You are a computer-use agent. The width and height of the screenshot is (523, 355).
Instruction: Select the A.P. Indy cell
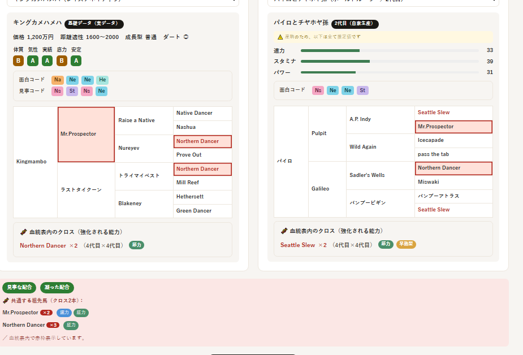pyautogui.click(x=381, y=120)
